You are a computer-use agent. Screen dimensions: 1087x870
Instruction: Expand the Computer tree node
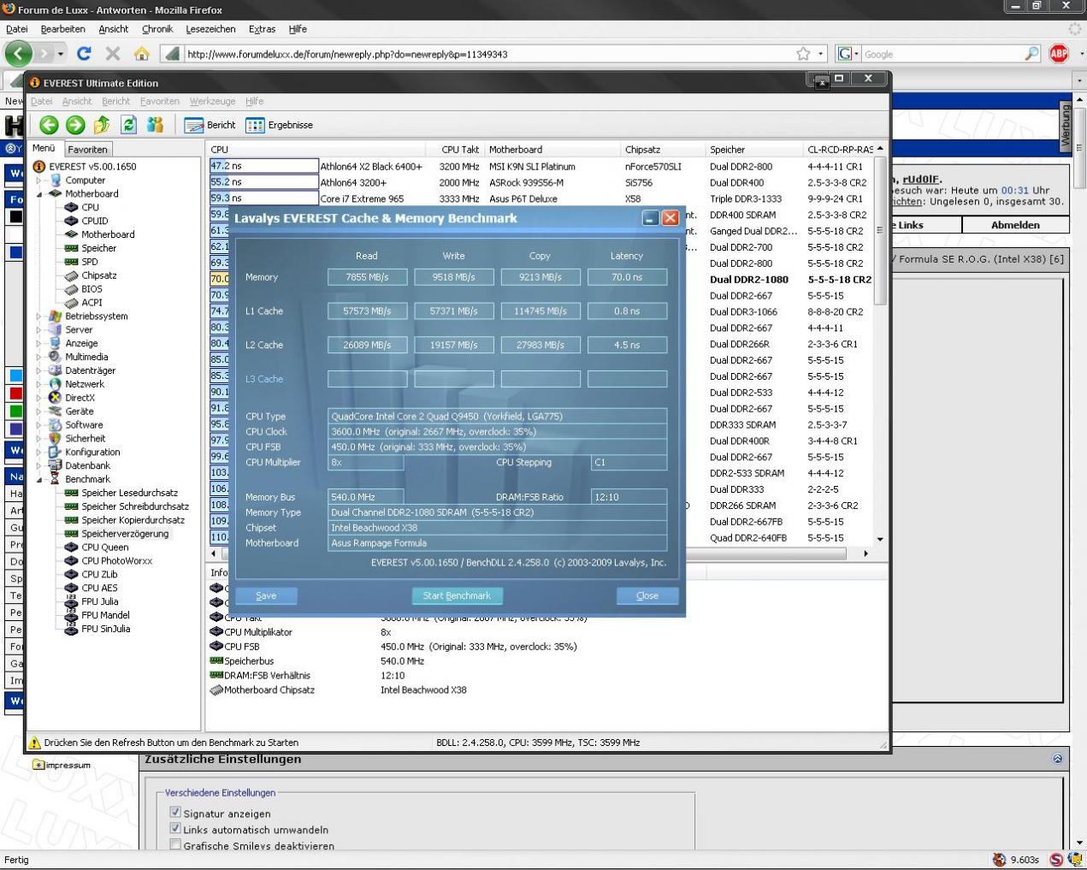(x=38, y=181)
